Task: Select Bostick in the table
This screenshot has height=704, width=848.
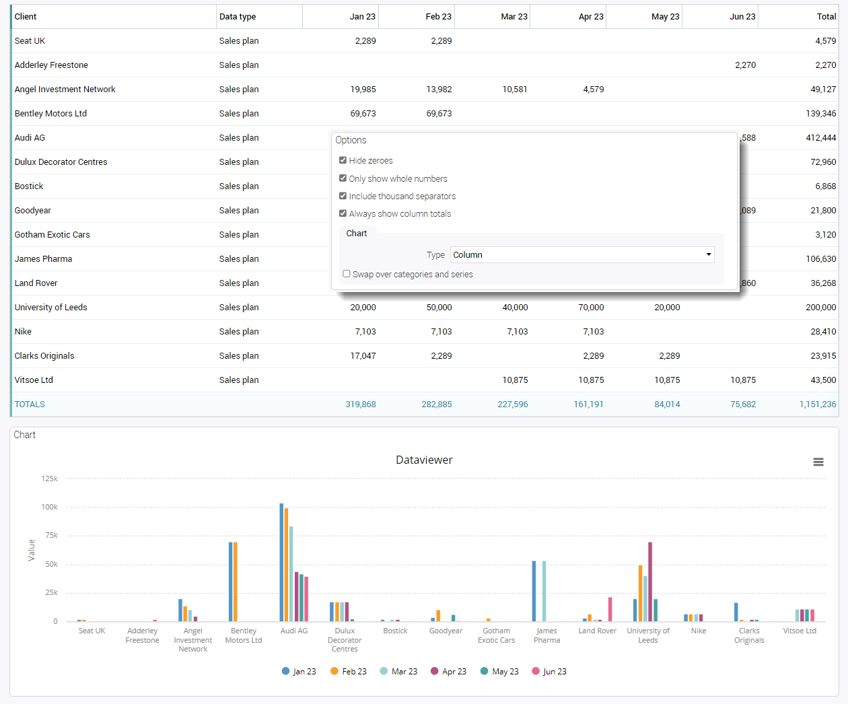Action: 29,186
